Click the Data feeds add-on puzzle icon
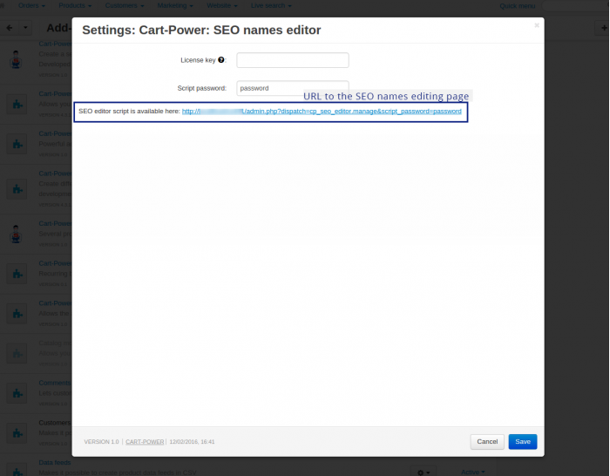This screenshot has width=610, height=476. pos(17,469)
